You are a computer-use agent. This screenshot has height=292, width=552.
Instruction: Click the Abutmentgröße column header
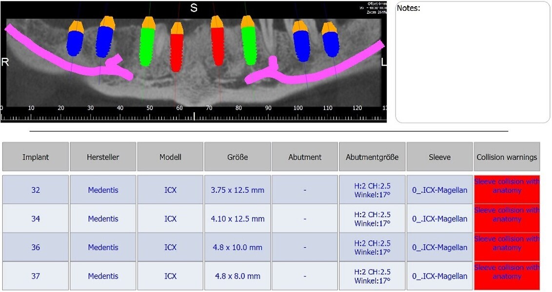[372, 157]
